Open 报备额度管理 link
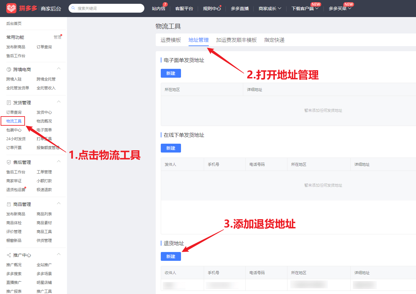Viewport: 416px width, 294px height. (48, 148)
